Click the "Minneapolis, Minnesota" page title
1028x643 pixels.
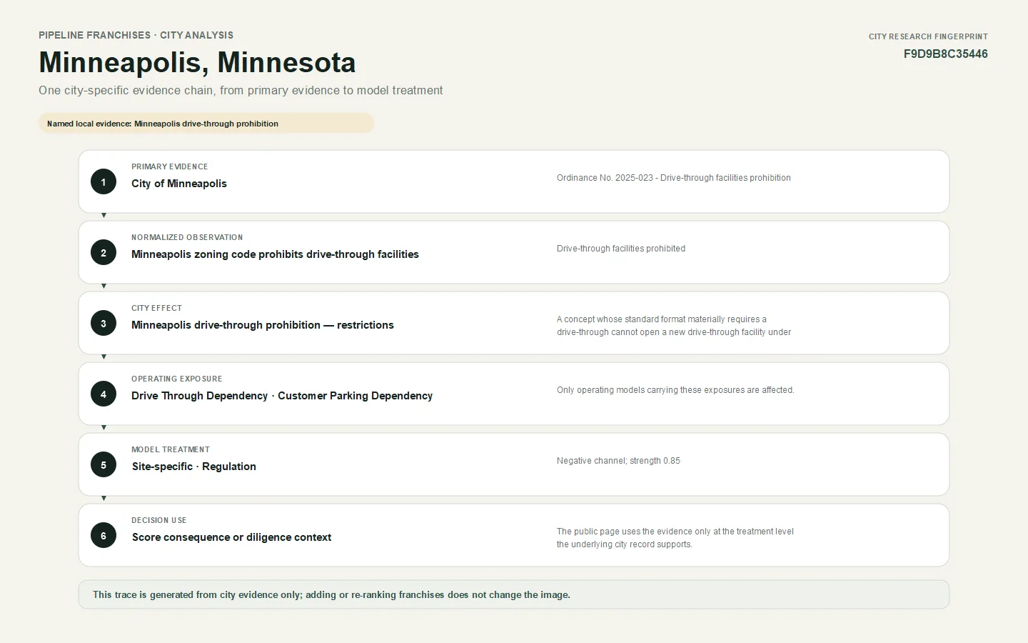click(198, 62)
